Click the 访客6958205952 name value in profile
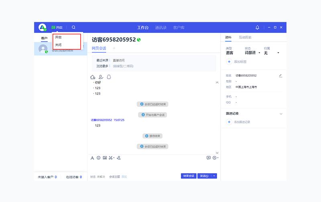This screenshot has height=202, width=321. (x=246, y=76)
